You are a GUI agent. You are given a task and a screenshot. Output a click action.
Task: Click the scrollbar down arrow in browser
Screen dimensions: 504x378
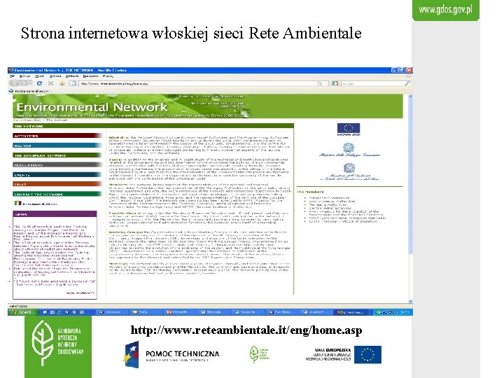(x=410, y=301)
